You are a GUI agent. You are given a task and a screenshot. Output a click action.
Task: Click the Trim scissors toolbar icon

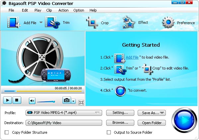click(52, 23)
